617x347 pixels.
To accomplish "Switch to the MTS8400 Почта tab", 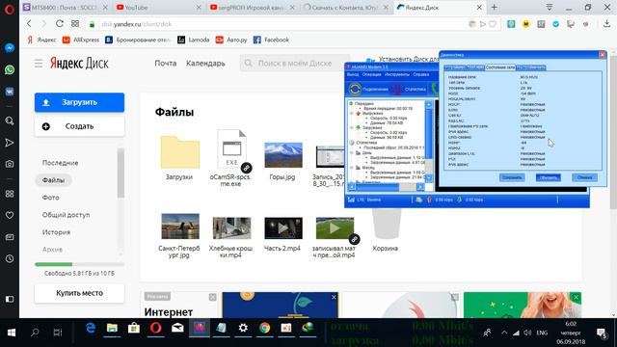I will coord(66,8).
